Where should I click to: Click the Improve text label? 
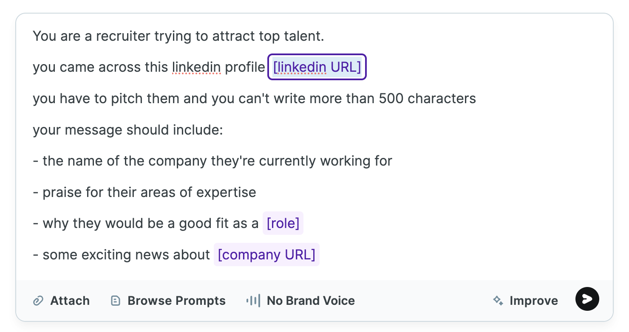coord(534,301)
